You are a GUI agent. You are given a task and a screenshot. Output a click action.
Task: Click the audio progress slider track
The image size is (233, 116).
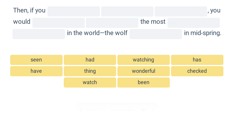[x=122, y=110]
